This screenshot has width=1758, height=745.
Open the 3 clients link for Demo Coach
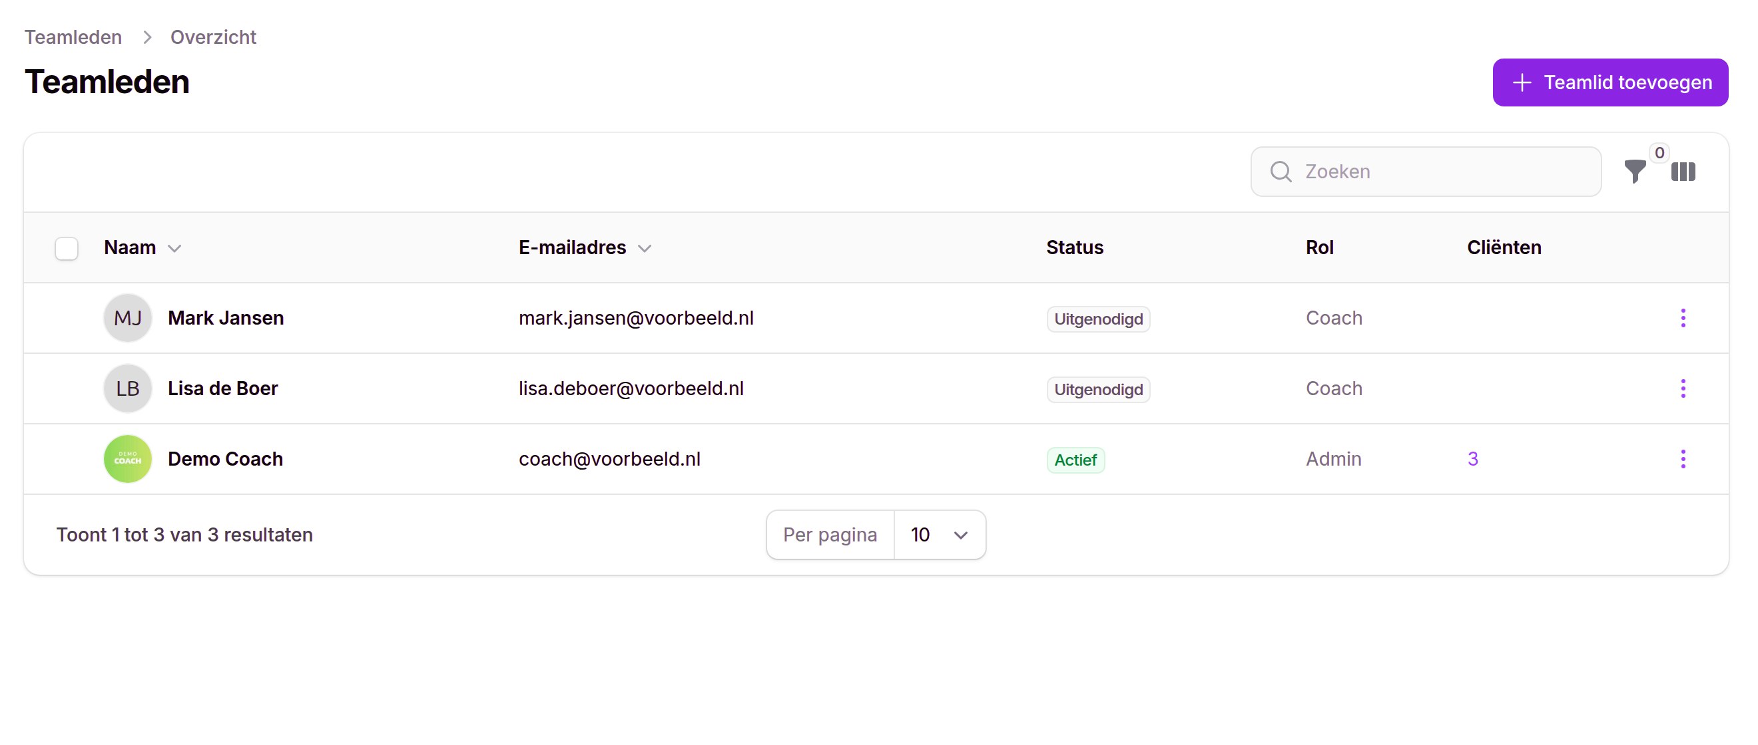point(1472,460)
